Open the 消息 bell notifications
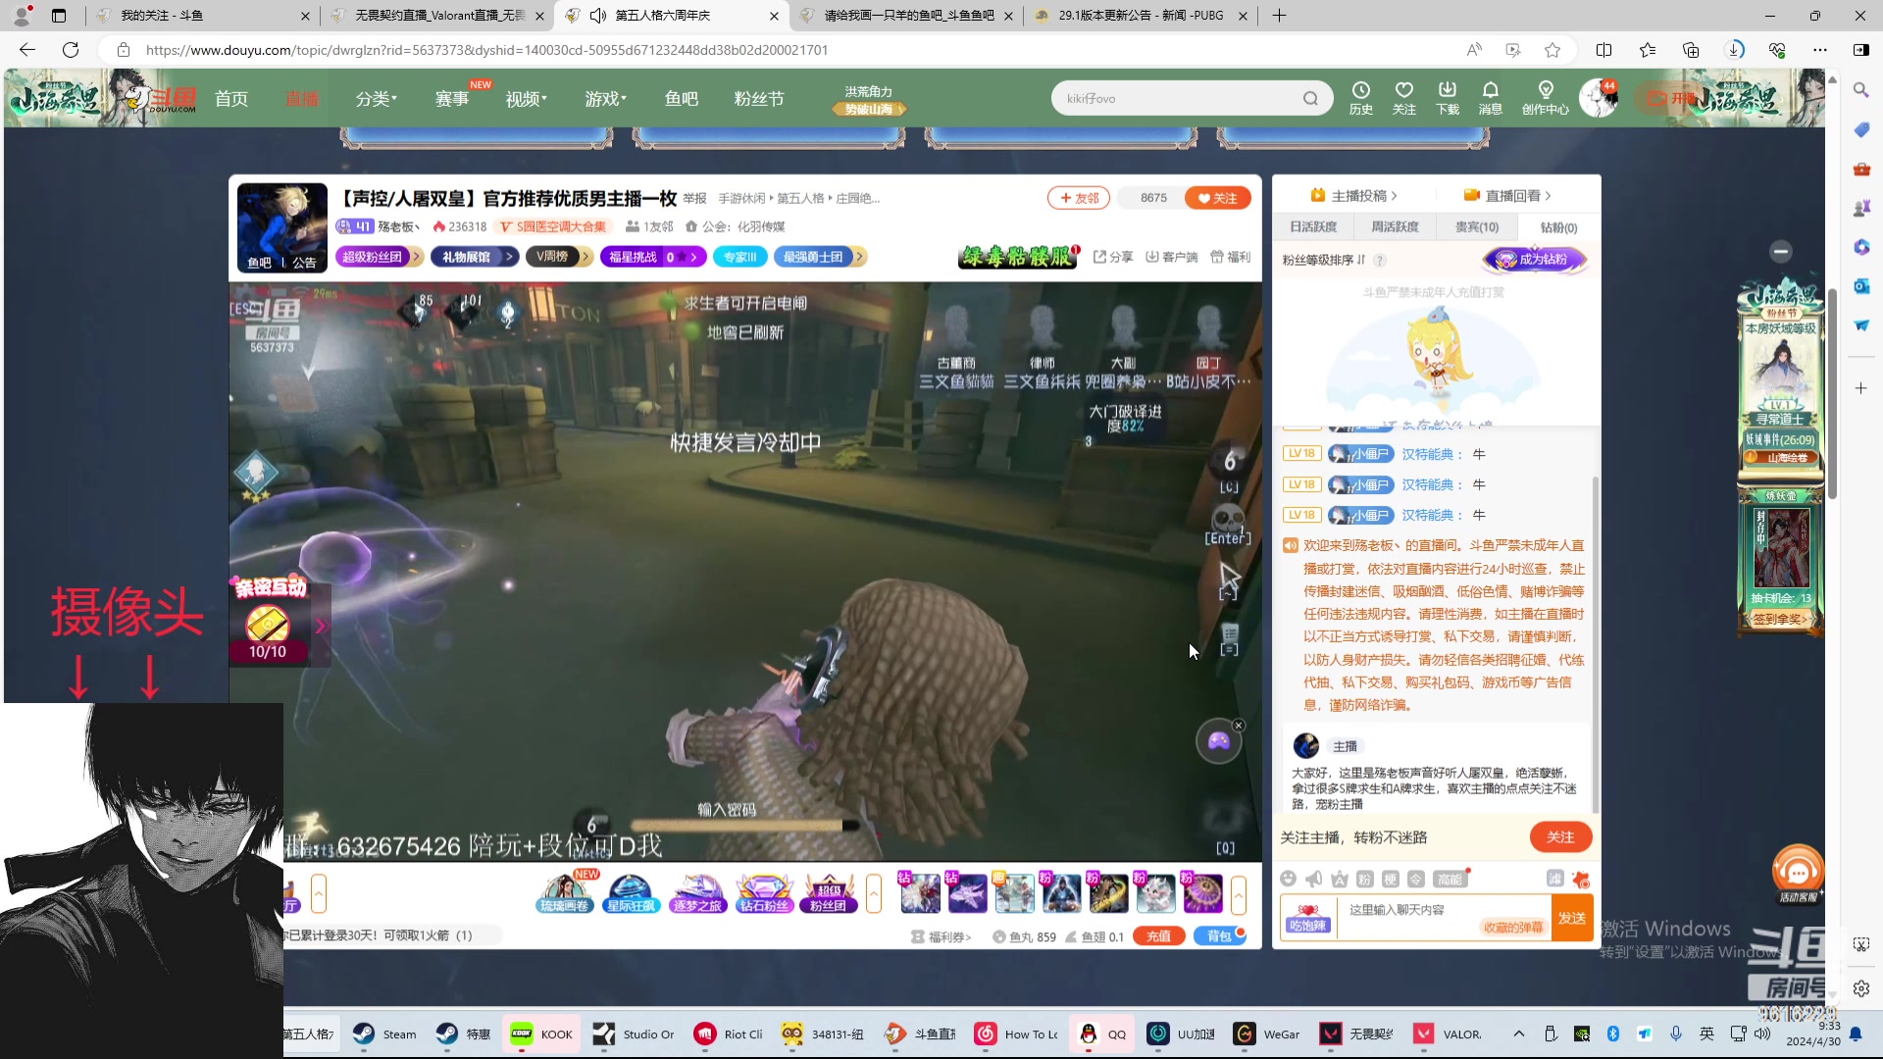The height and width of the screenshot is (1059, 1883). 1491,98
